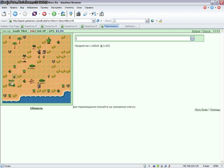Click the red Stop loading icon
This screenshot has height=168, width=224.
44,14
